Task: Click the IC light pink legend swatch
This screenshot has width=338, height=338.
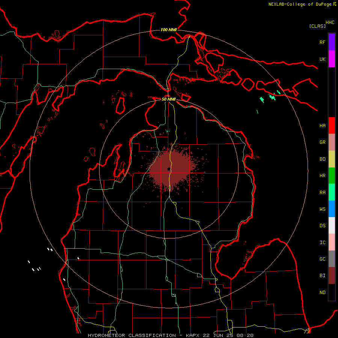Action: (x=332, y=242)
